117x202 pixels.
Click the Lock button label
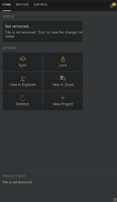click(x=63, y=65)
